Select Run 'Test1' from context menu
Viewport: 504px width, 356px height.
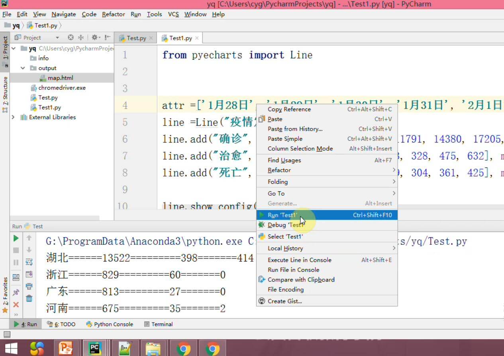(282, 215)
